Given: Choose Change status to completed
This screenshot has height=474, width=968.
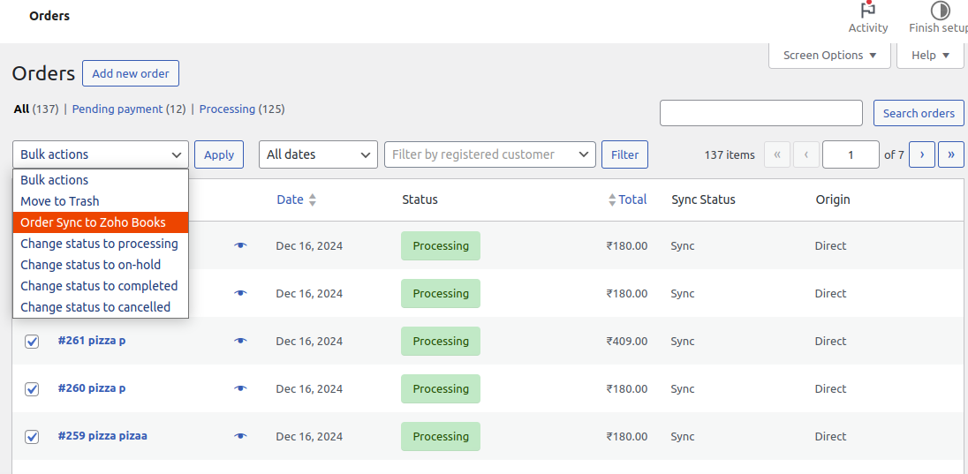Looking at the screenshot, I should [99, 286].
